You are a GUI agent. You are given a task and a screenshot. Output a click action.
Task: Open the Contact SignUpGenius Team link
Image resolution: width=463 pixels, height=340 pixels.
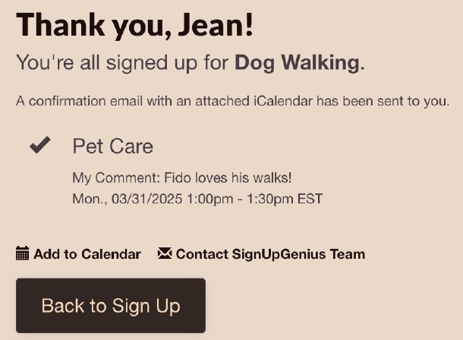[261, 253]
